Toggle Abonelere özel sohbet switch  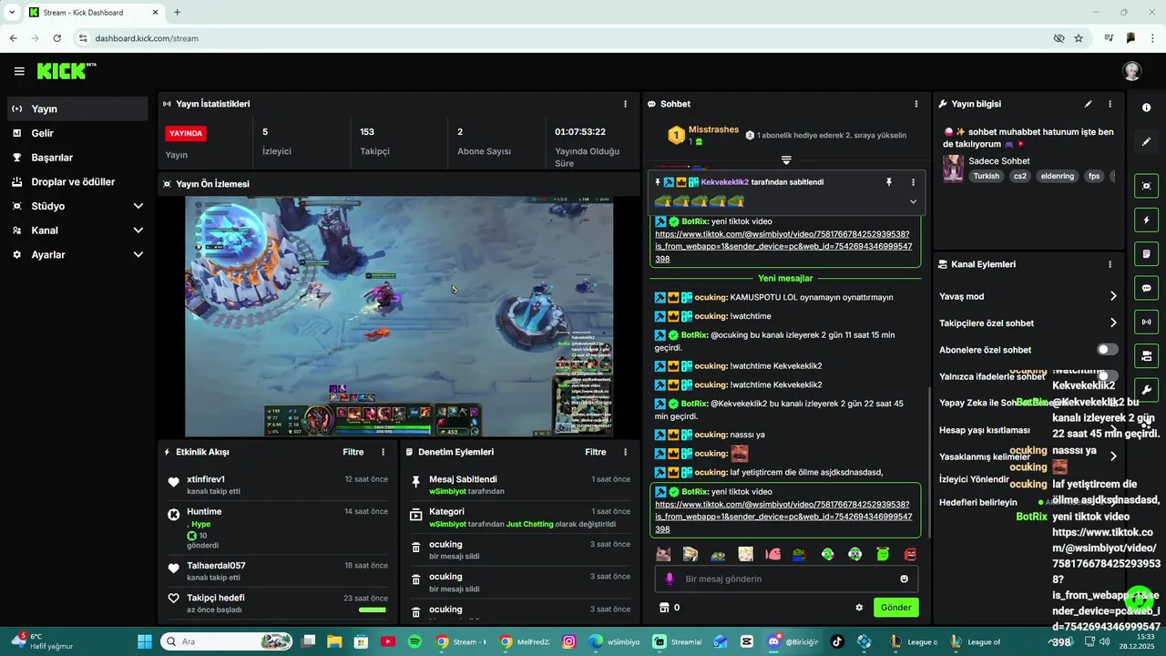click(x=1107, y=349)
